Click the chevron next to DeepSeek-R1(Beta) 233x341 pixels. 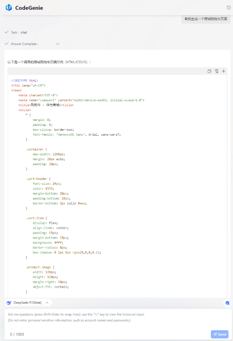click(x=47, y=303)
